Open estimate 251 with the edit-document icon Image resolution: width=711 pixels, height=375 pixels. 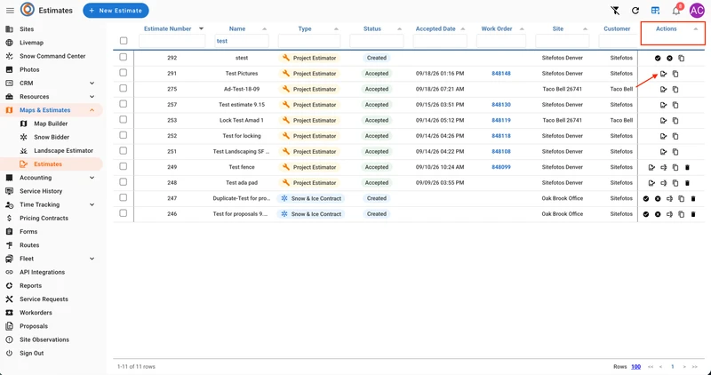[663, 151]
